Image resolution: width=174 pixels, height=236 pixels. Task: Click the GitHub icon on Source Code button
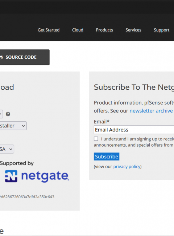tap(1, 57)
